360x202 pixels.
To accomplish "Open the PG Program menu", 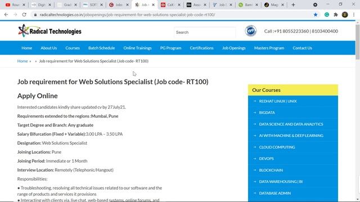I will click(171, 48).
